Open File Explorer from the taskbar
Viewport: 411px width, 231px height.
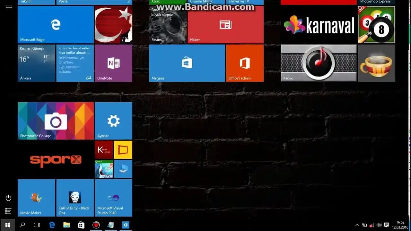coord(66,225)
